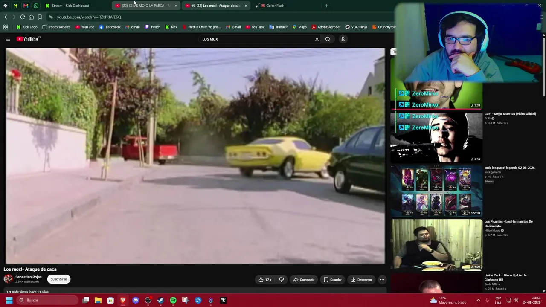Image resolution: width=546 pixels, height=307 pixels.
Task: Dislike the Ataque de caca video
Action: [x=282, y=280]
